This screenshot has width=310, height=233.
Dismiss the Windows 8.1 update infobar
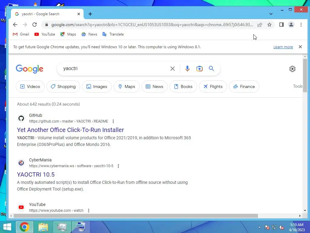pyautogui.click(x=300, y=47)
